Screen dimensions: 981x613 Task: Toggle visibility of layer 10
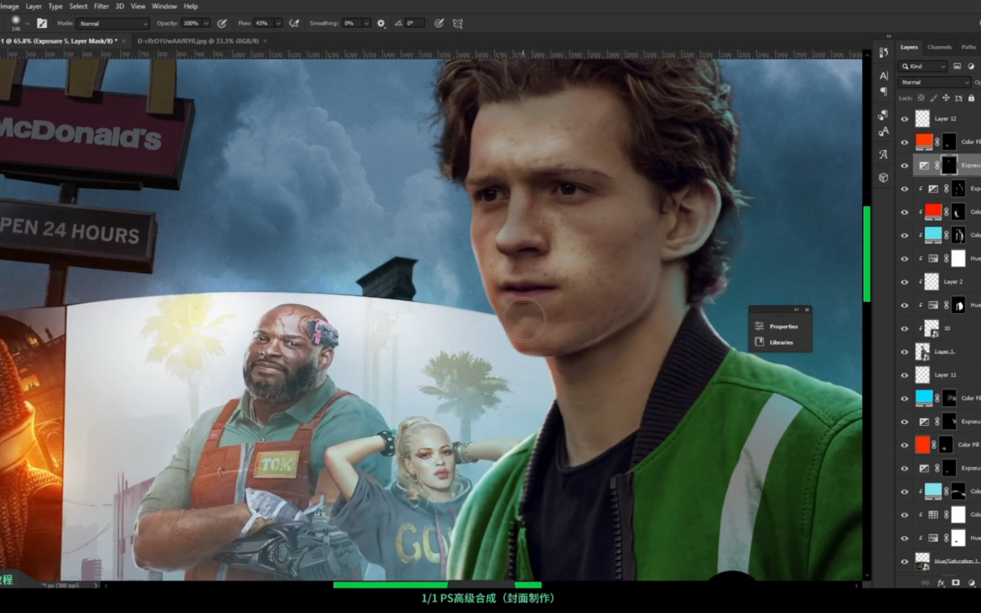(x=904, y=329)
